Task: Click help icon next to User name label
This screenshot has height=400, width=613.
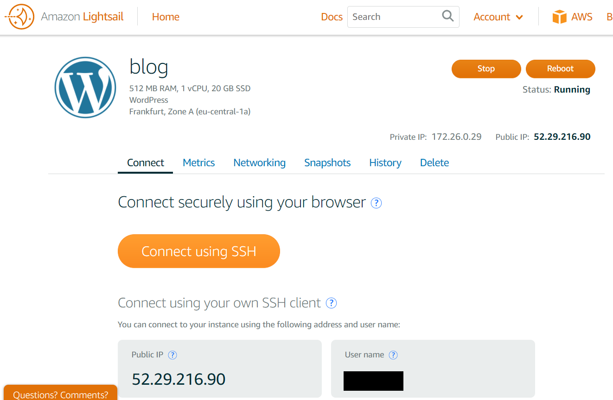Action: pyautogui.click(x=393, y=355)
